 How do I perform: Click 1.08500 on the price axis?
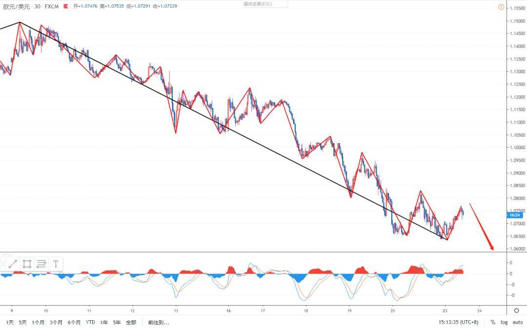[x=517, y=185]
